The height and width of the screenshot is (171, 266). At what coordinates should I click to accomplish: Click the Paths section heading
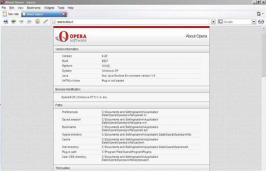(x=59, y=105)
